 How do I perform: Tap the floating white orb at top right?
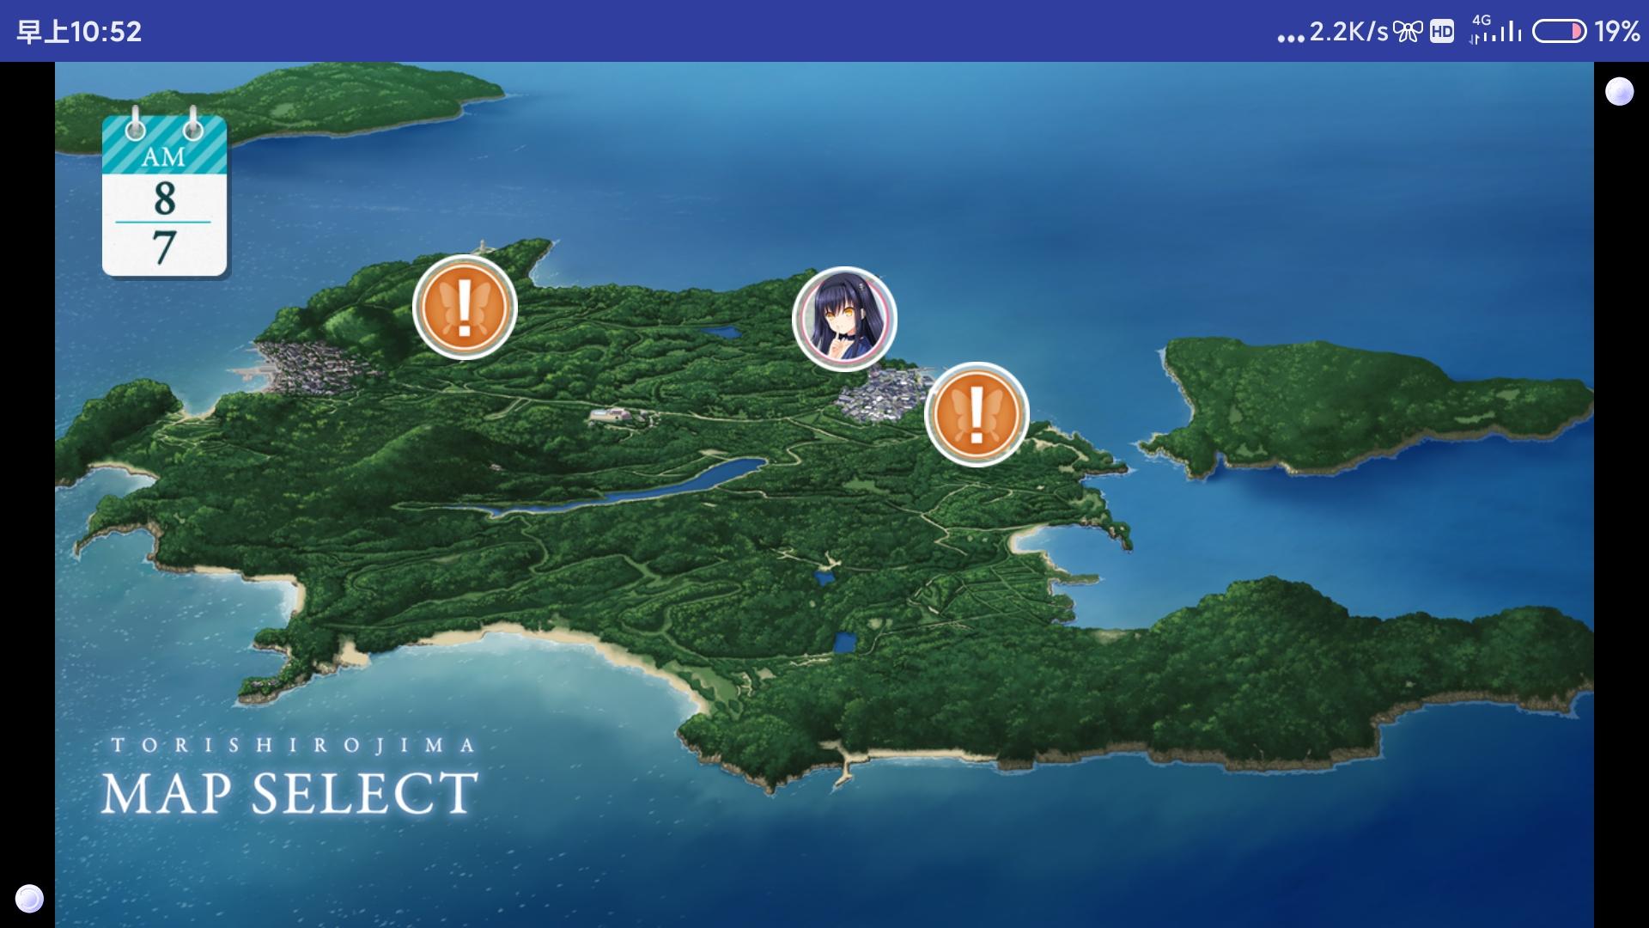pos(1620,91)
